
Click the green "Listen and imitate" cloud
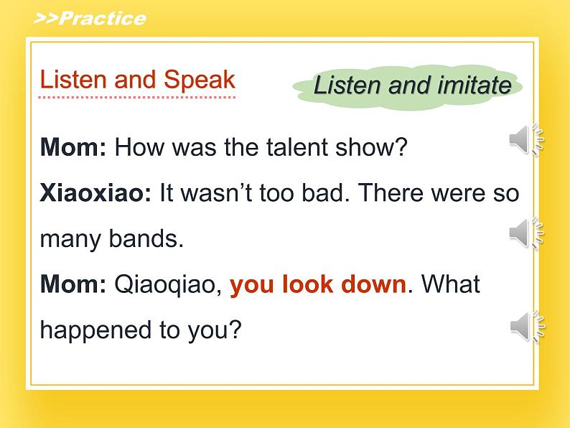click(408, 87)
